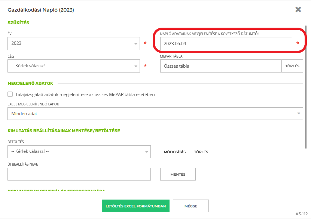Focus the Új beállítás neve text field
The height and width of the screenshot is (219, 311).
[x=79, y=174]
